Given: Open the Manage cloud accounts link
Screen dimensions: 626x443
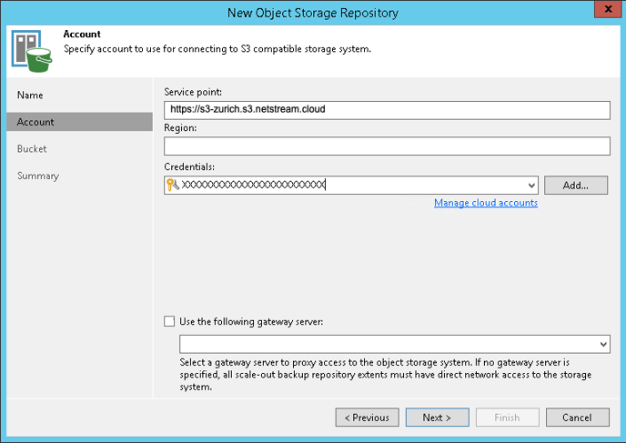Looking at the screenshot, I should click(x=486, y=203).
